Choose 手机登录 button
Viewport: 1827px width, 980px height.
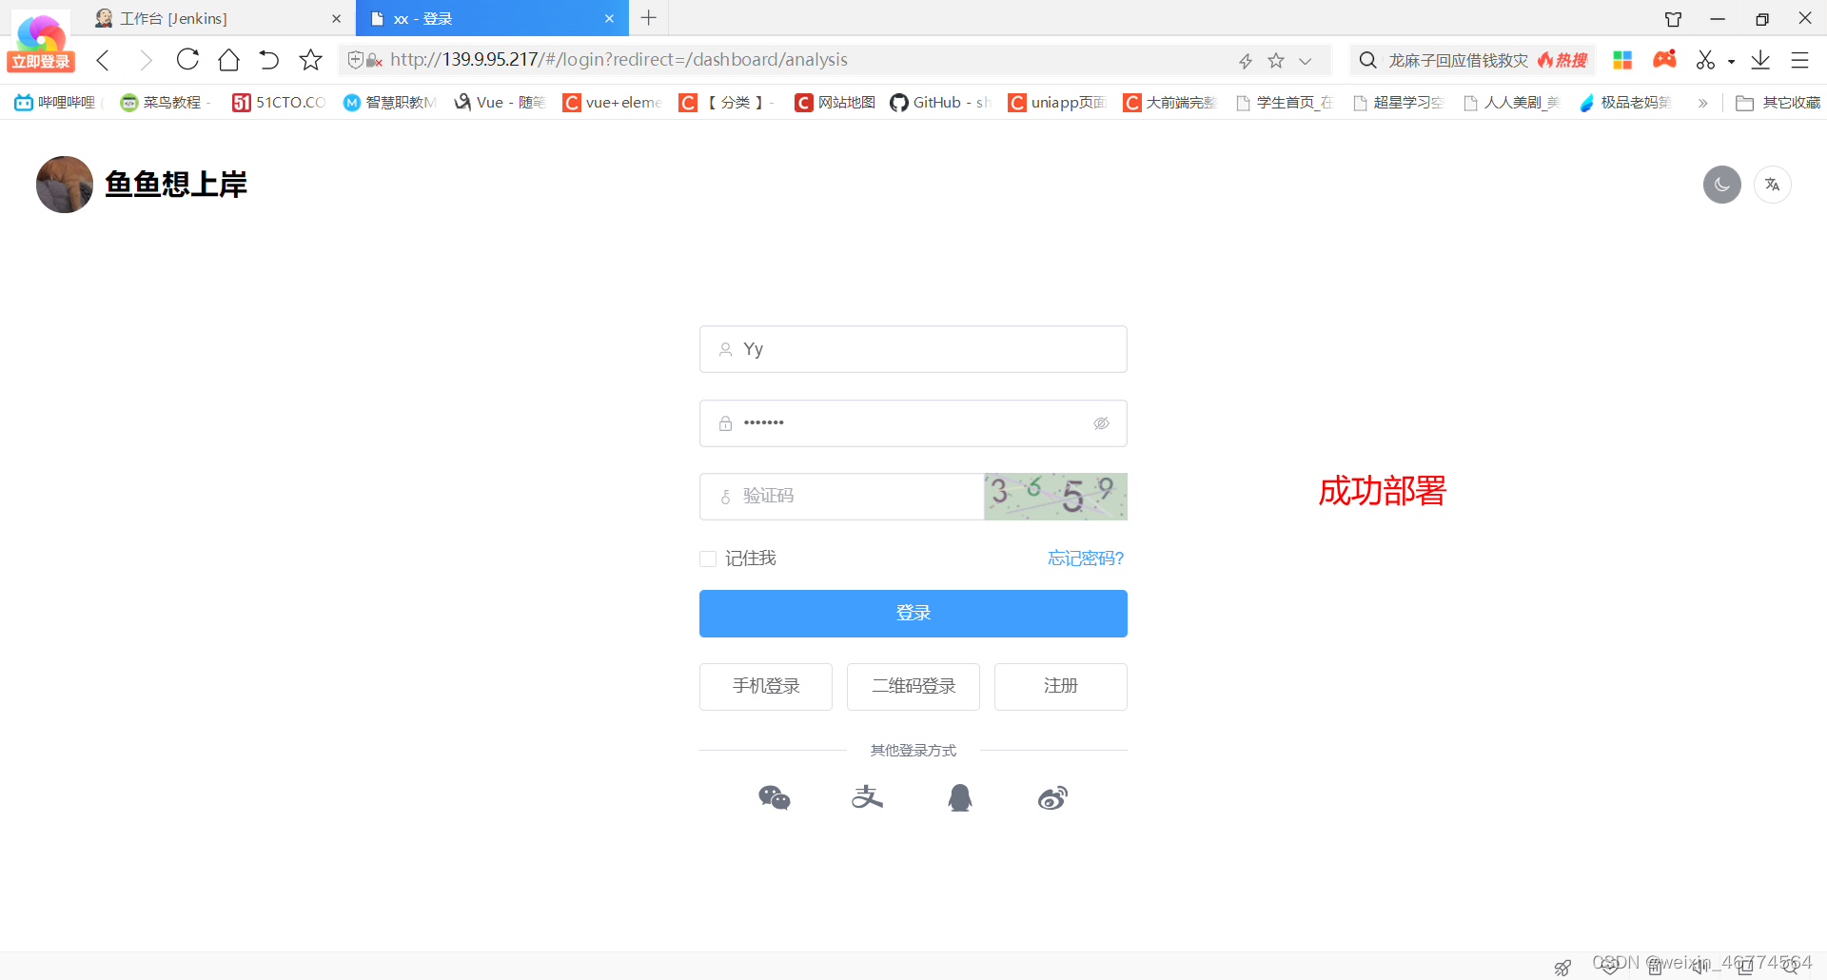tap(766, 687)
